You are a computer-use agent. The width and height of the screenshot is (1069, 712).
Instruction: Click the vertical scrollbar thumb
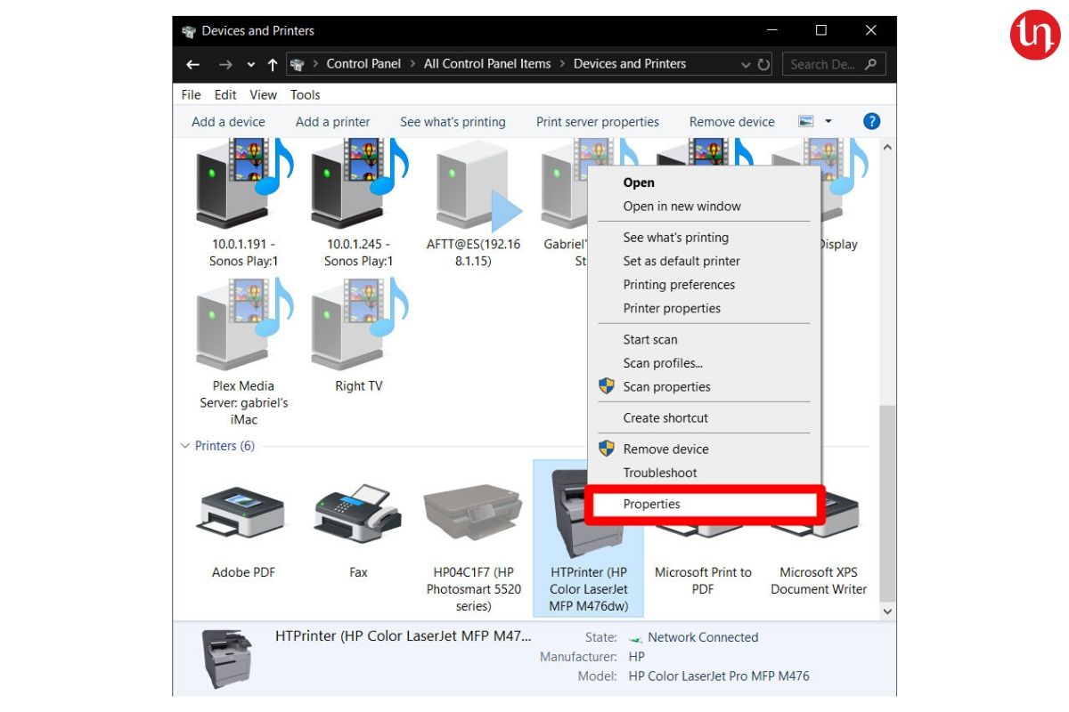coord(886,503)
